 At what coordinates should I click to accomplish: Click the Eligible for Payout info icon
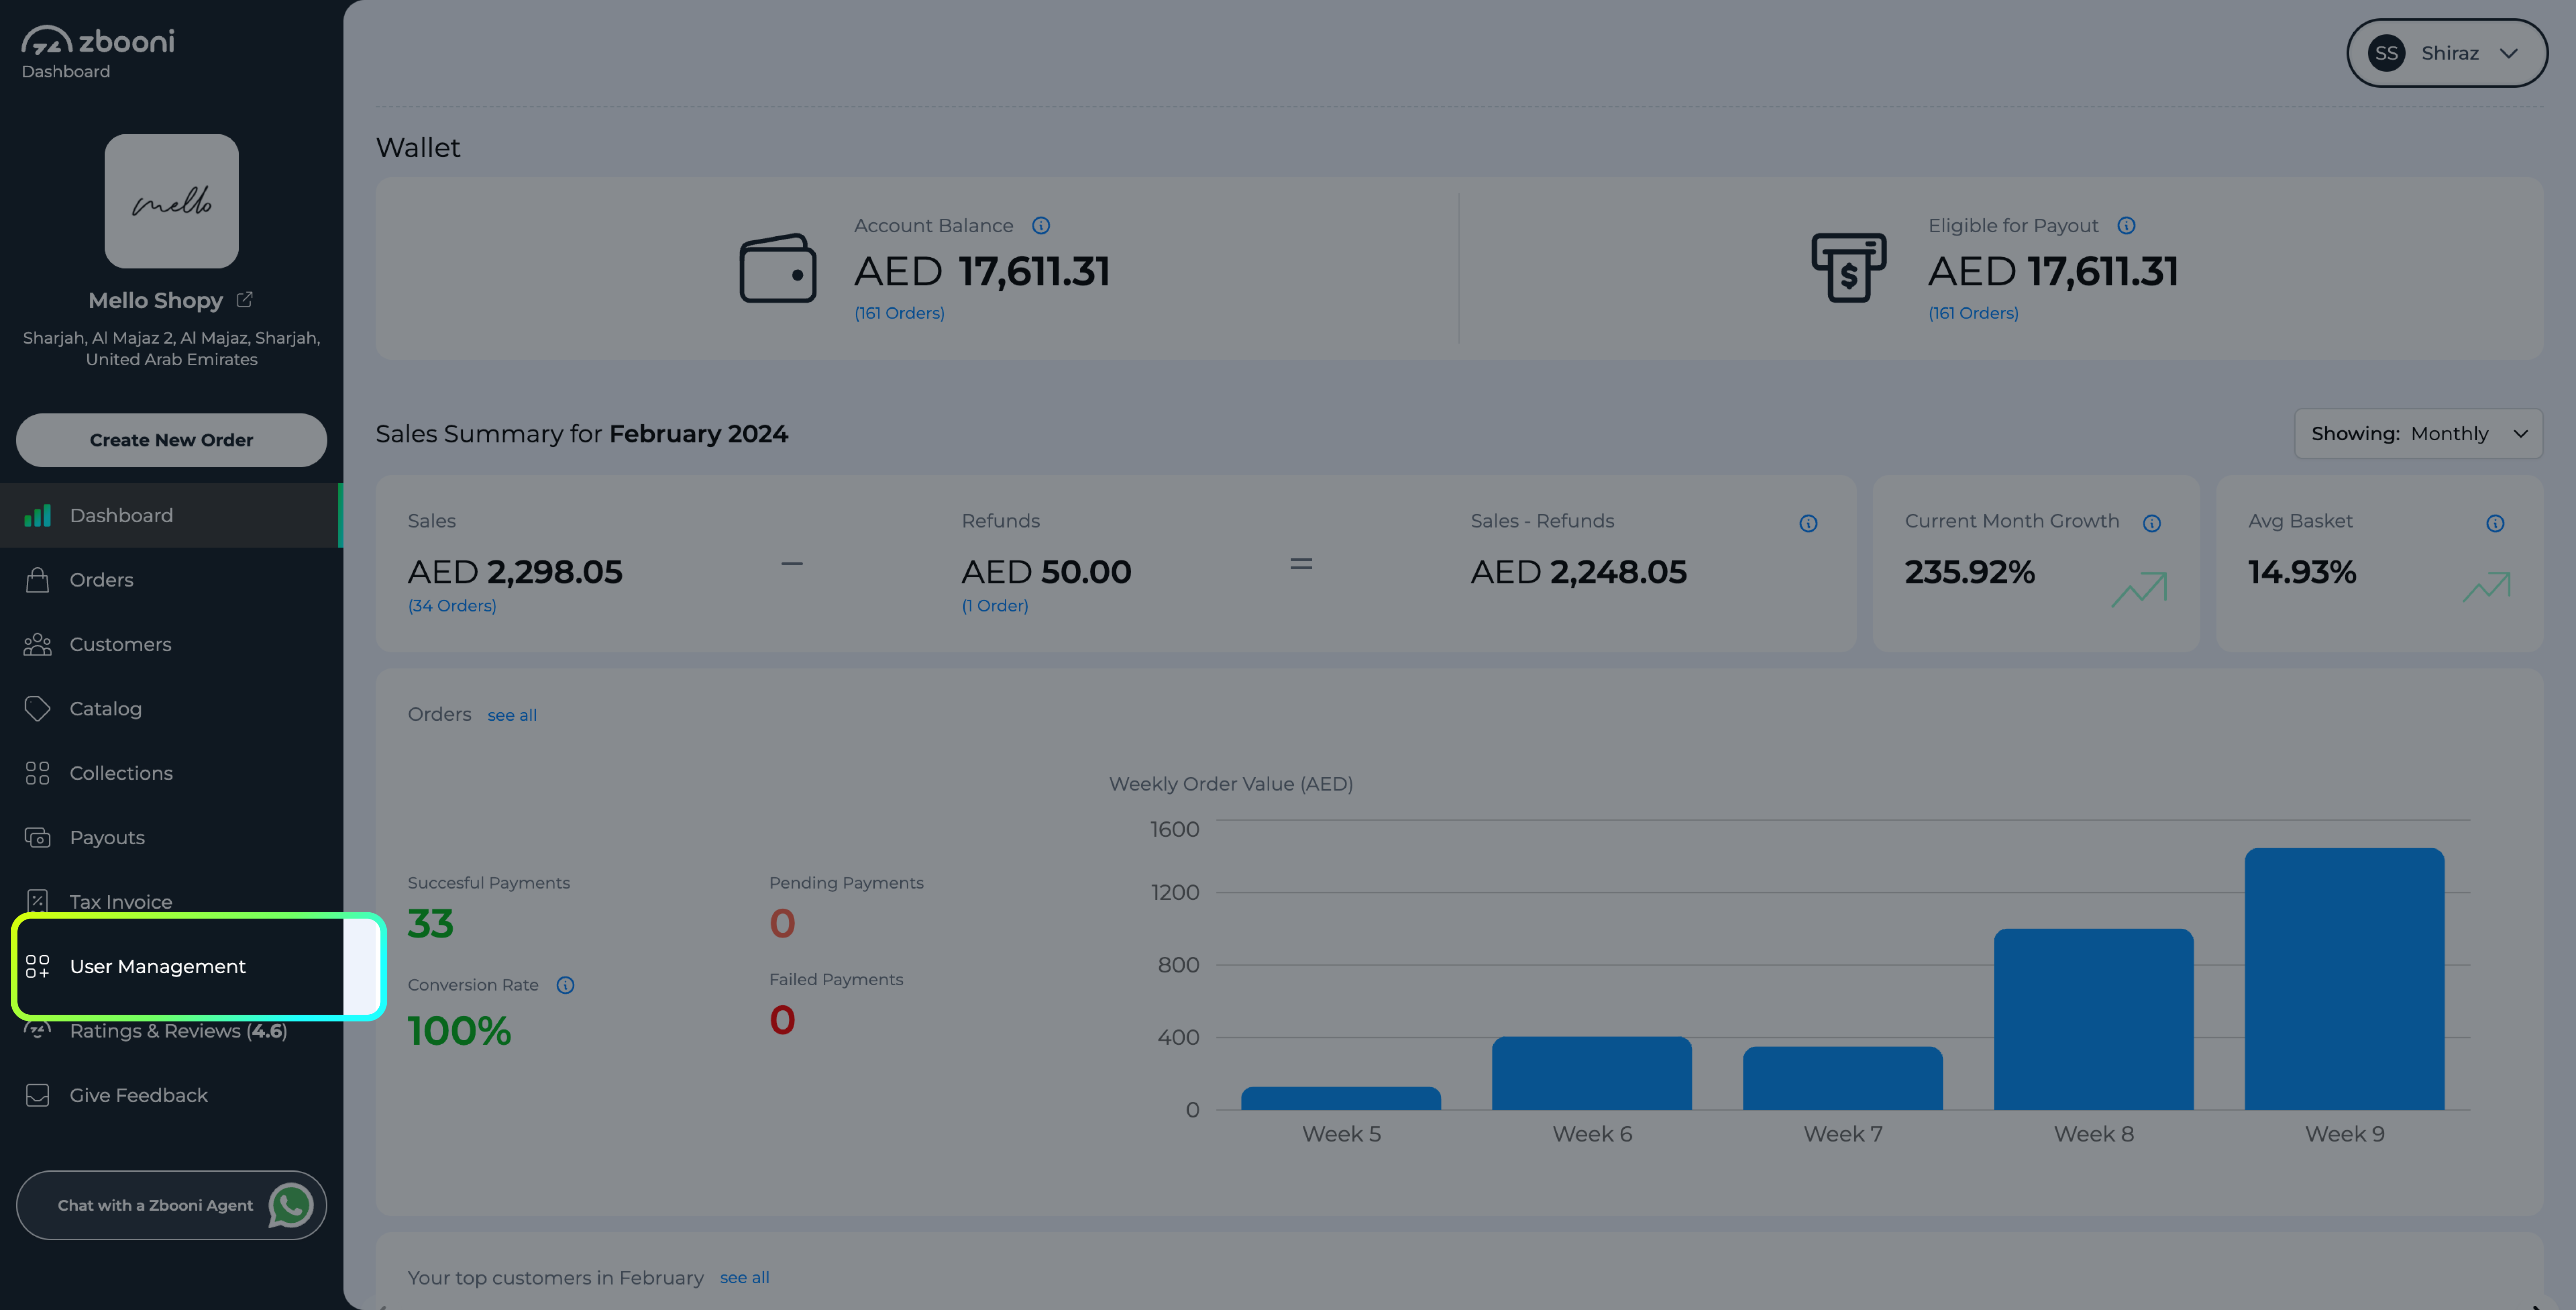tap(2126, 225)
